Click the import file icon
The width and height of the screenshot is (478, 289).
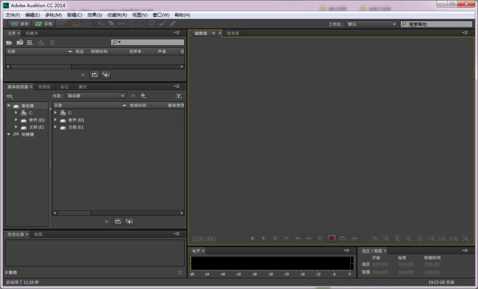(20, 43)
